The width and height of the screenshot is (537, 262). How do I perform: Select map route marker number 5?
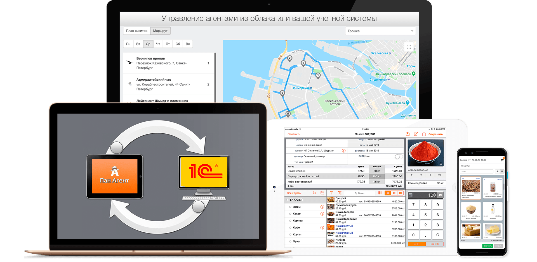(x=288, y=114)
